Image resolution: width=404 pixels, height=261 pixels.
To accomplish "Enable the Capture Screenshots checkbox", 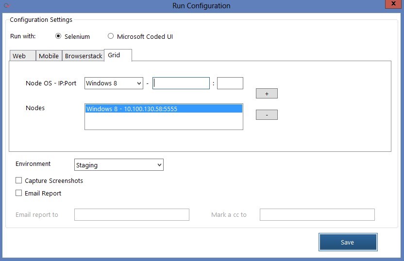I will click(18, 180).
